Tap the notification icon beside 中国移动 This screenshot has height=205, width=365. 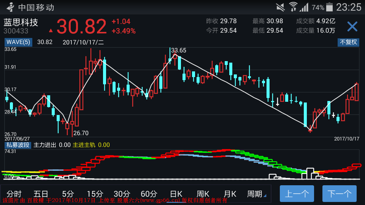tap(10, 7)
